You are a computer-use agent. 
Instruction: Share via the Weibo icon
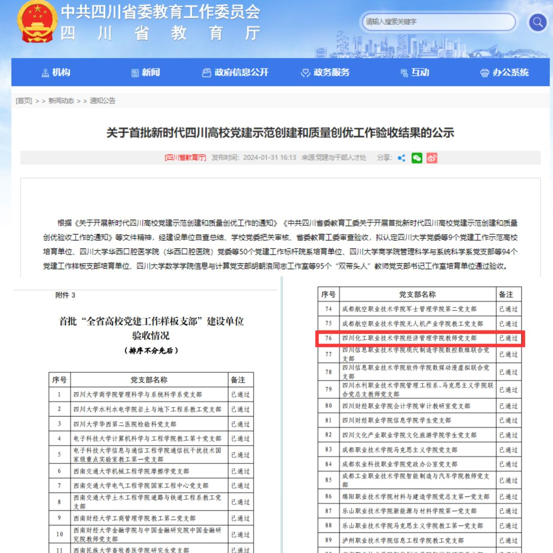(x=432, y=158)
